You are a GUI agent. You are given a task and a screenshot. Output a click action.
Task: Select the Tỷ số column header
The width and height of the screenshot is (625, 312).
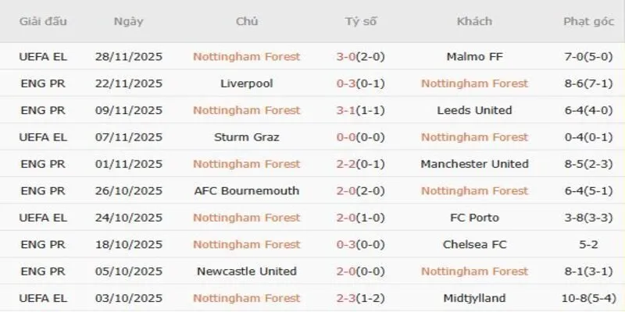pos(360,21)
